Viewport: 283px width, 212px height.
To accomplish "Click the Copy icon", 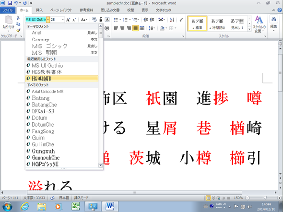I will tap(18, 24).
